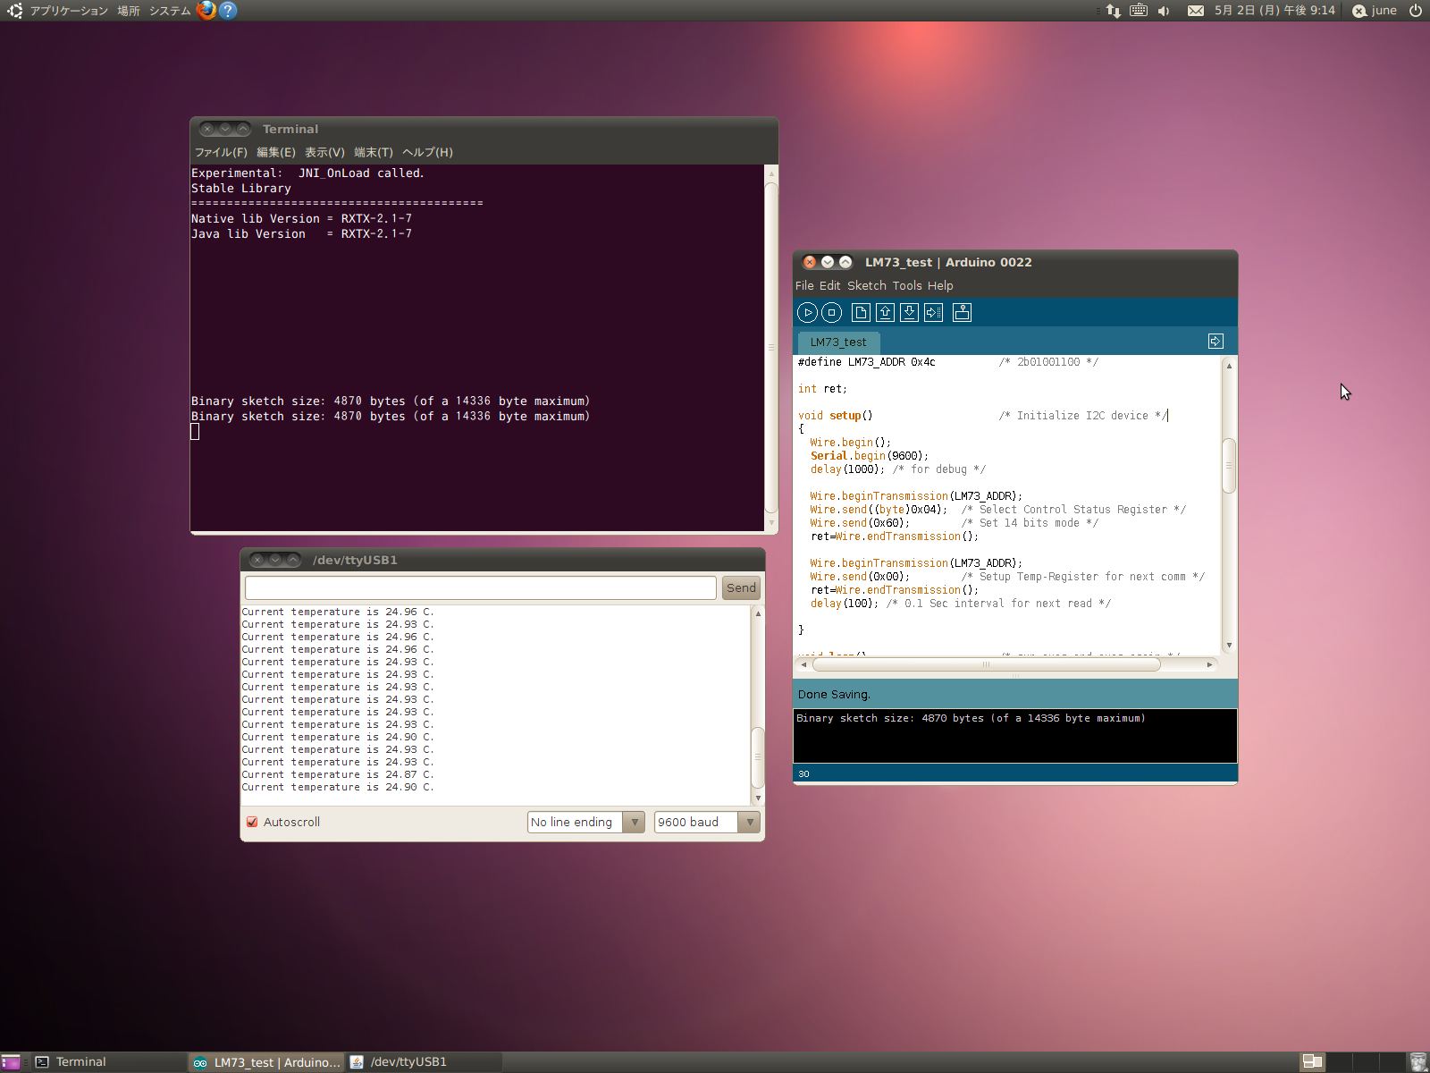Click the serial monitor input field
The width and height of the screenshot is (1430, 1073).
(x=480, y=587)
